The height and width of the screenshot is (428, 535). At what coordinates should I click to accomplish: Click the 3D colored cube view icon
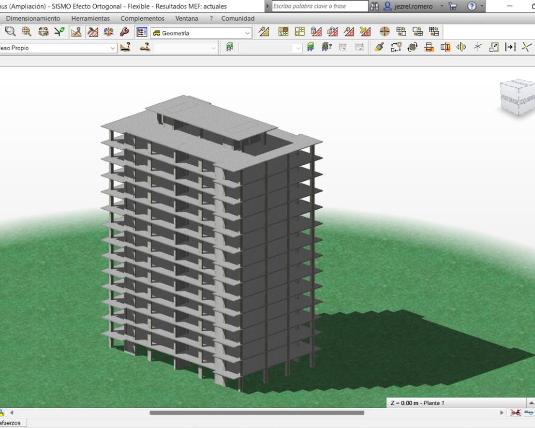pos(109,32)
